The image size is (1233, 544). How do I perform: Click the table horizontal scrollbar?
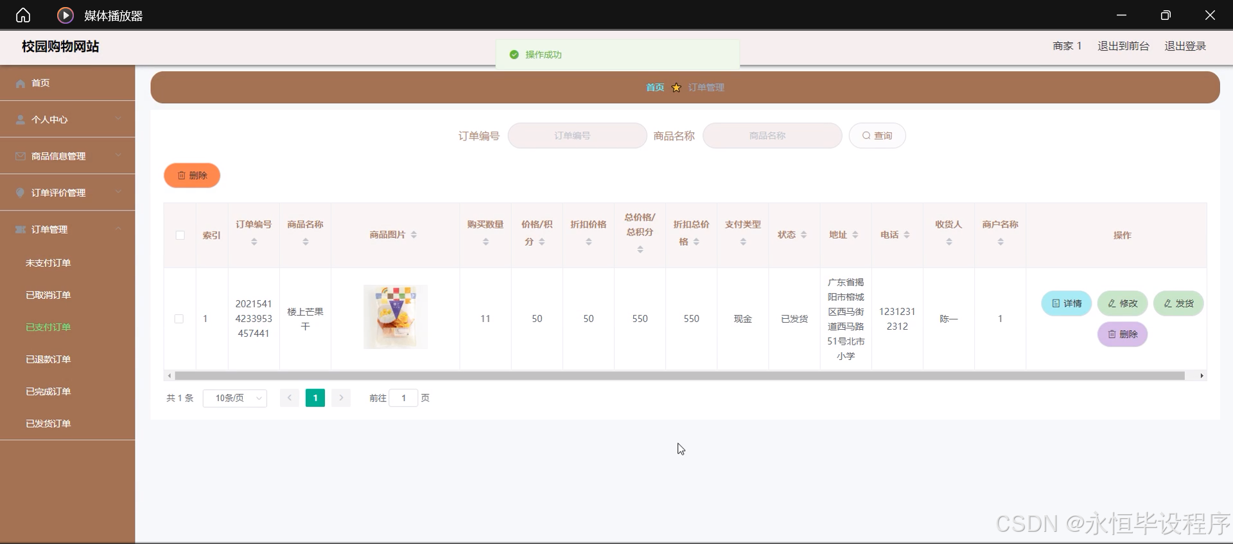(x=679, y=376)
